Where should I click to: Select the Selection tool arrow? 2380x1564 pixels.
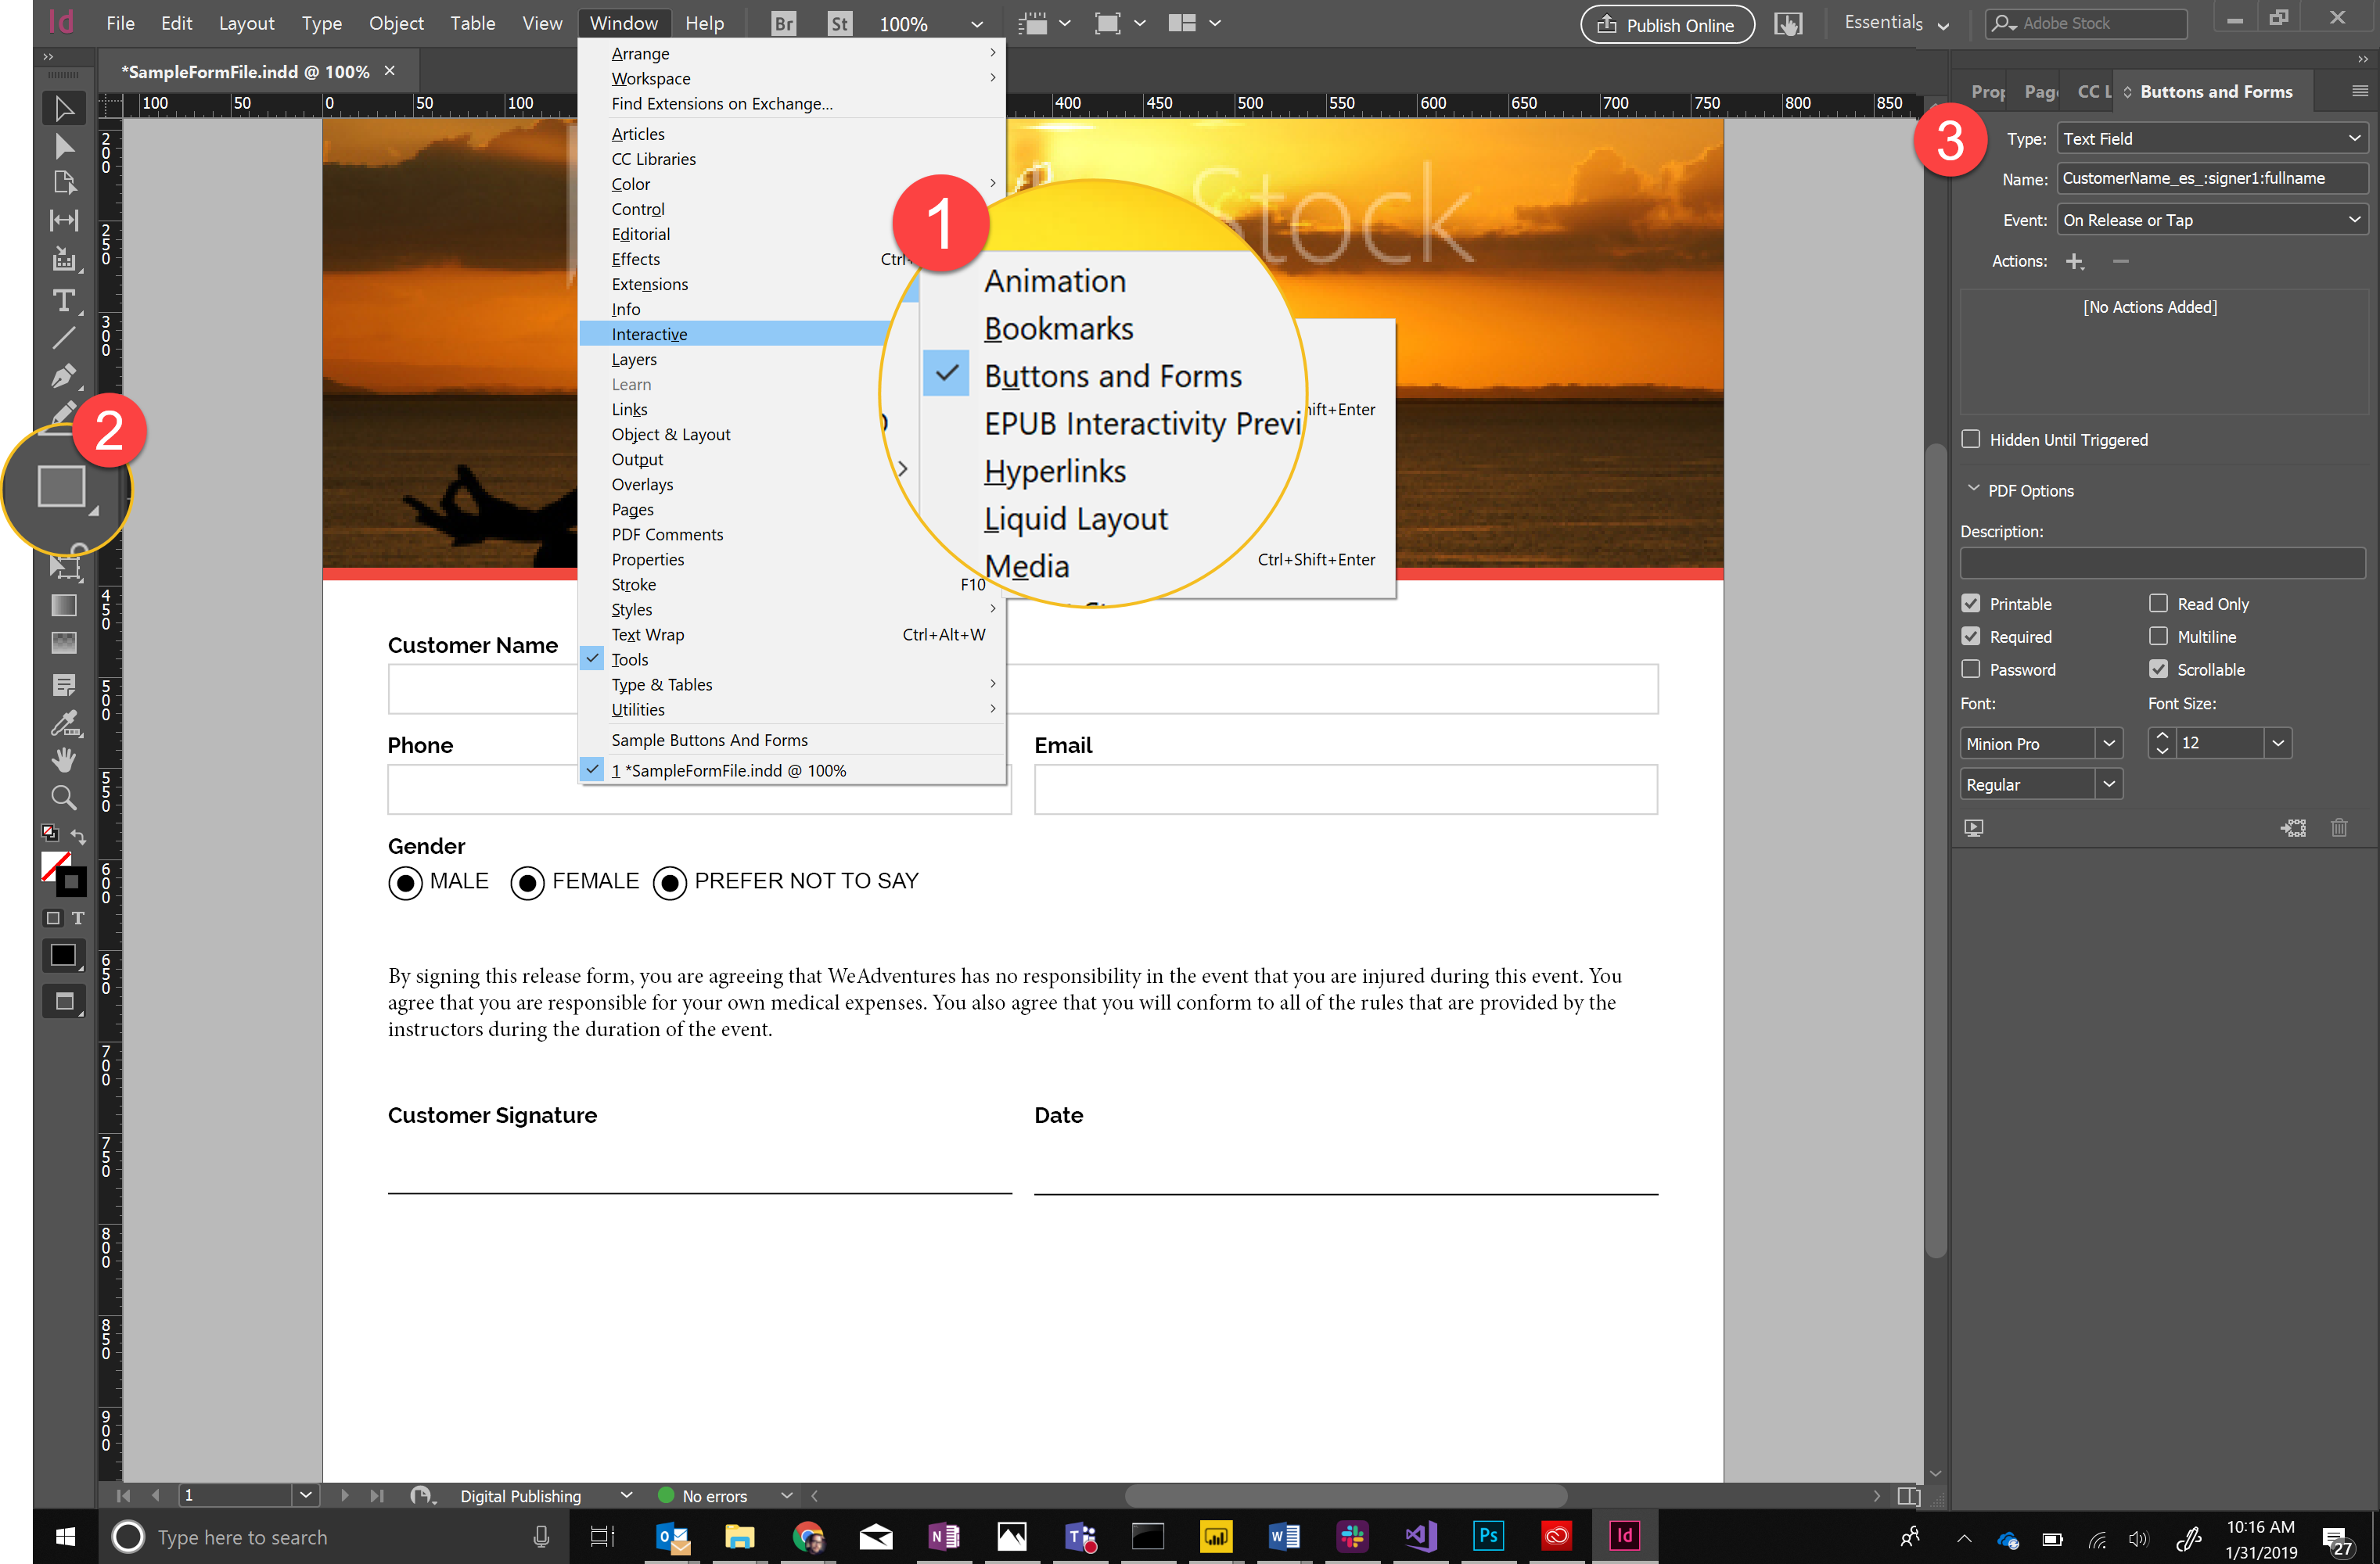point(64,108)
